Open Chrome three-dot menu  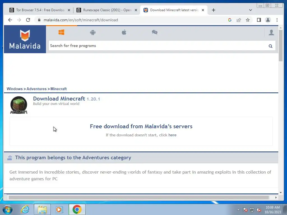click(277, 20)
